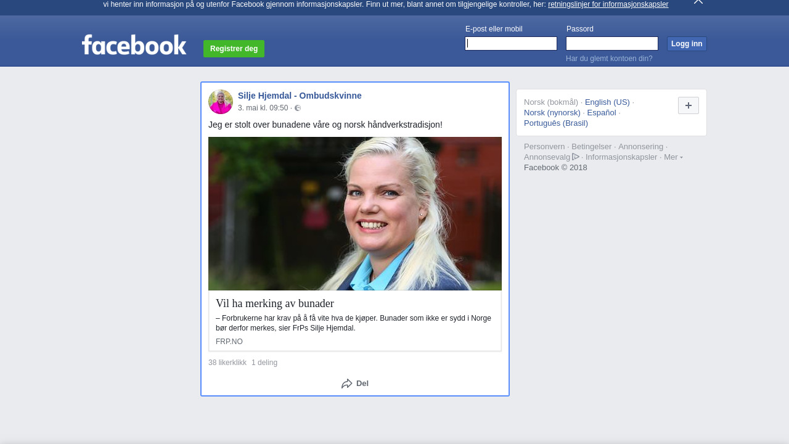Open the 'Silje Hjemdal - Ombudskvinne' page name
This screenshot has width=789, height=444.
click(x=300, y=96)
